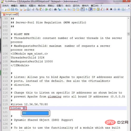
Task: Click '</IfModule>' on line 109
Action: (x=20, y=65)
